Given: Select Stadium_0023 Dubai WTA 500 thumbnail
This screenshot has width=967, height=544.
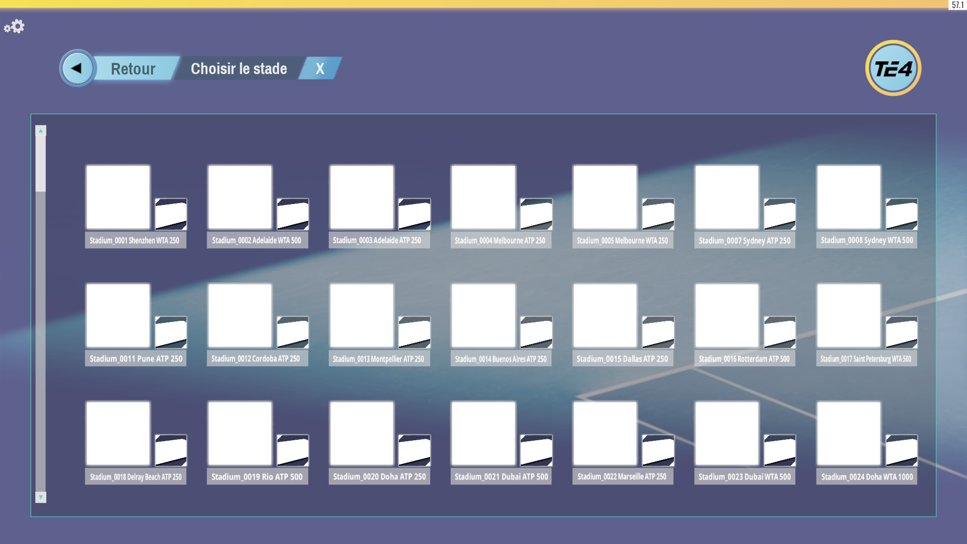Looking at the screenshot, I should pyautogui.click(x=727, y=434).
